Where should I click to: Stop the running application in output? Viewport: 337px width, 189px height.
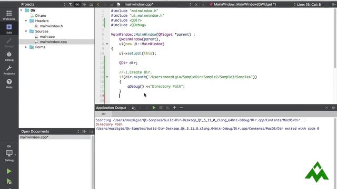click(x=161, y=108)
